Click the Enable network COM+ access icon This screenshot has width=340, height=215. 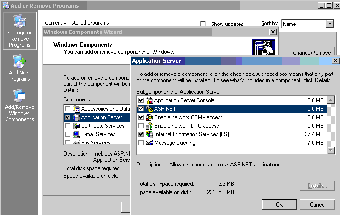click(x=149, y=117)
